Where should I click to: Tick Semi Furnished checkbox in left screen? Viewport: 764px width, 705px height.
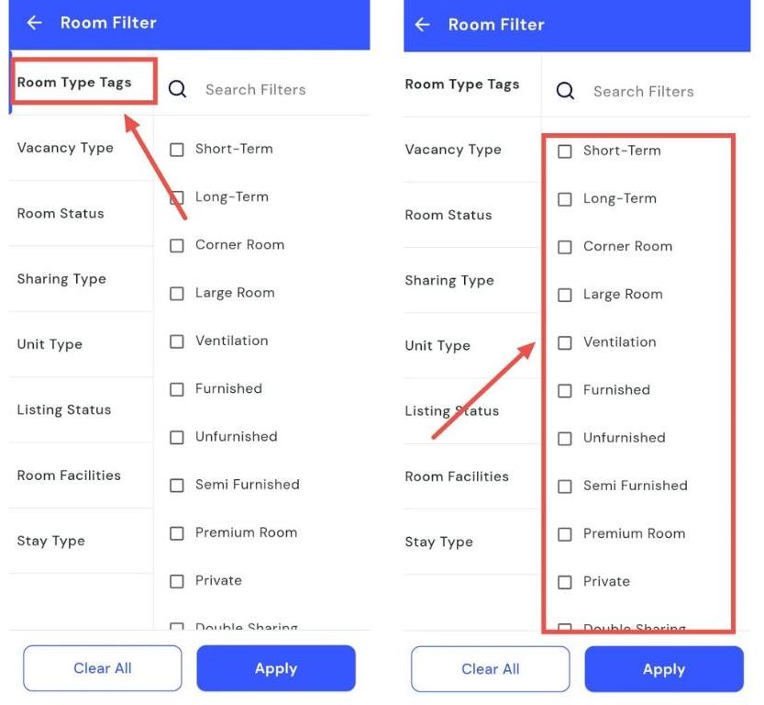pyautogui.click(x=177, y=485)
